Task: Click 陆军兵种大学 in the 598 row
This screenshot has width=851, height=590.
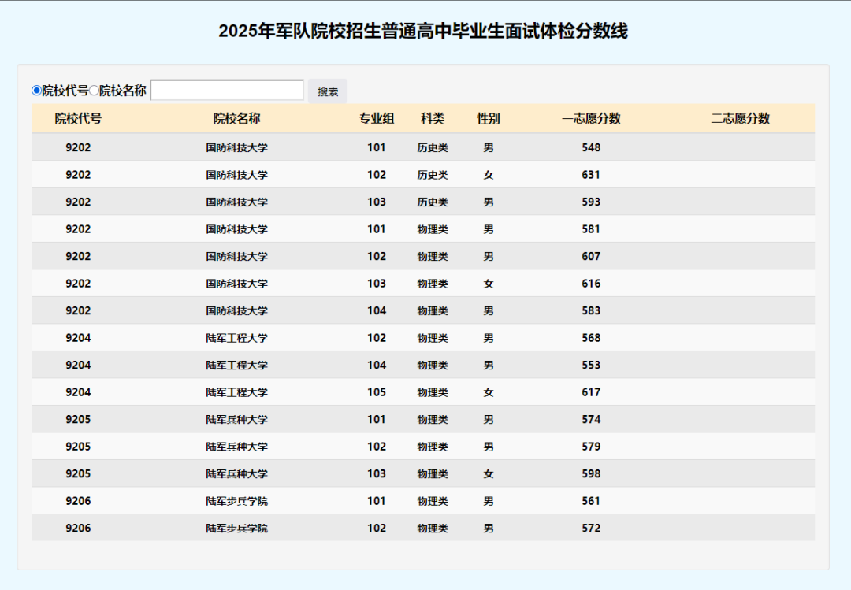Action: click(x=236, y=473)
